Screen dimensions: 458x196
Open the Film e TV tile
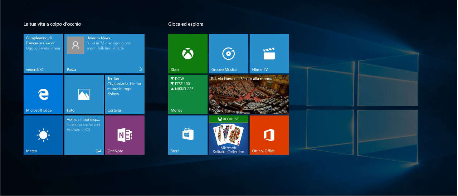[269, 54]
